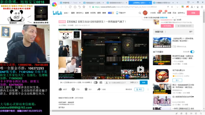Open 历史 watch history in header

click(175, 13)
